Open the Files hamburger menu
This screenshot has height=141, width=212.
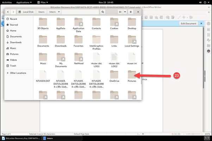[131, 12]
